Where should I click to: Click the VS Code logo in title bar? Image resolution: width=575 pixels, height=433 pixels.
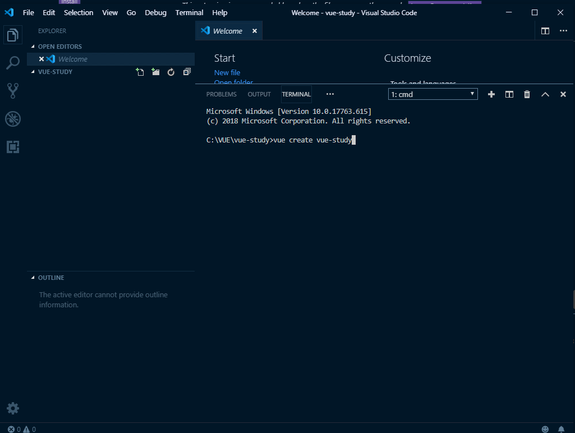(x=9, y=12)
